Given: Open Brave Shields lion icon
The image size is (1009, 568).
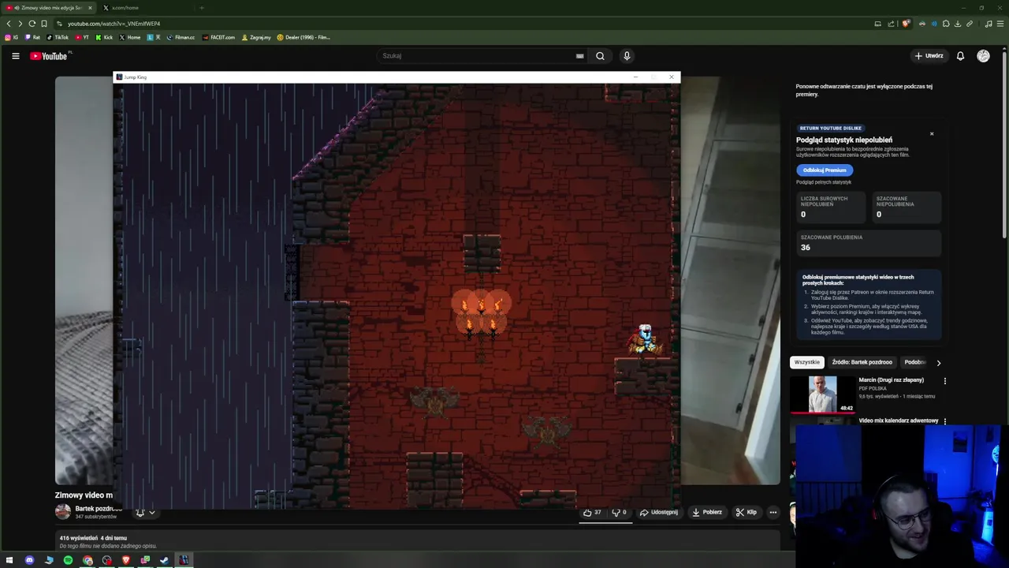Looking at the screenshot, I should 906,24.
